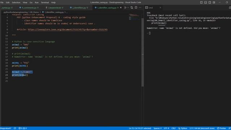Change indentation via Spaces: 4
The image size is (231, 130).
pyautogui.click(x=157, y=129)
